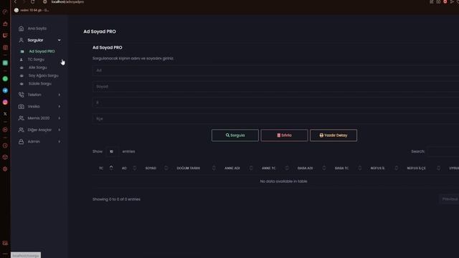Reload the page with the refresh icon
The height and width of the screenshot is (258, 459).
[32, 1]
